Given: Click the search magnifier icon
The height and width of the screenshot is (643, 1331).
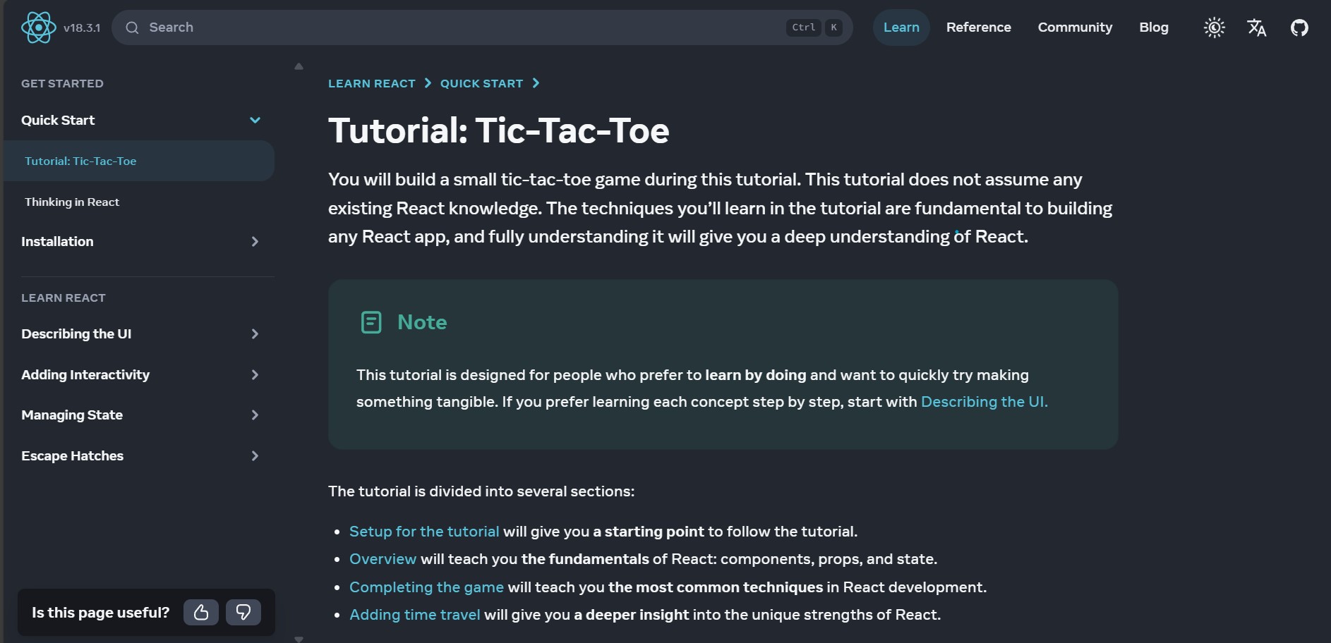Looking at the screenshot, I should (132, 27).
